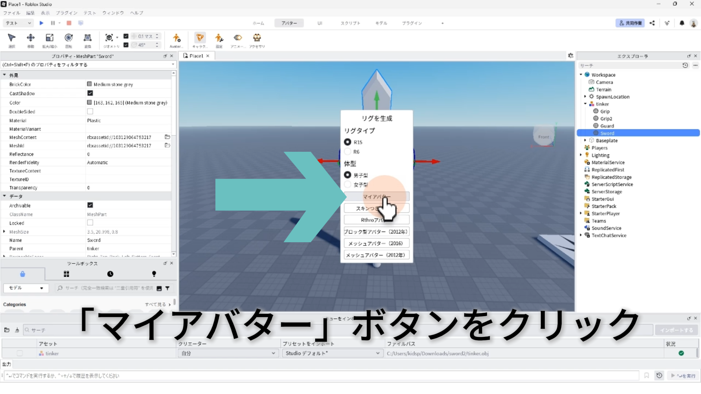Image resolution: width=701 pixels, height=394 pixels.
Task: Open the Avatar importer icon
Action: [x=176, y=38]
